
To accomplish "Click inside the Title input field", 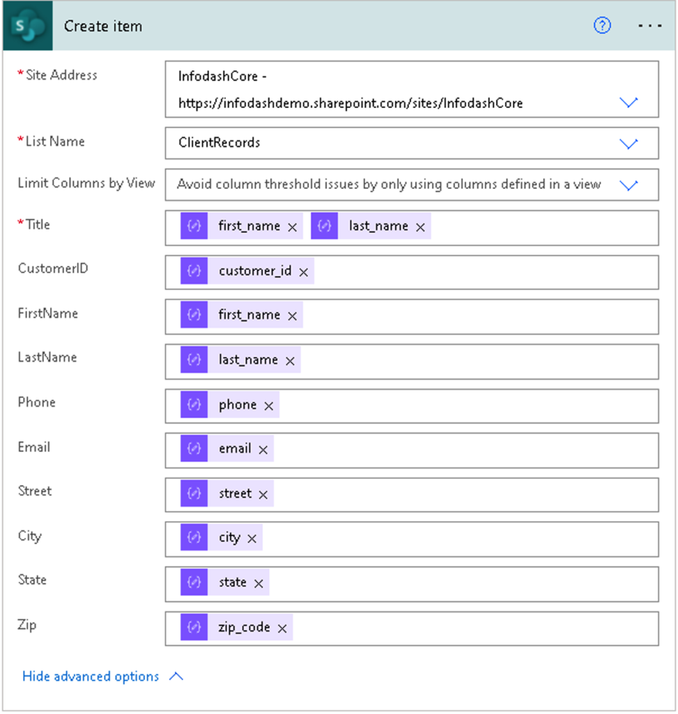I will [412, 228].
